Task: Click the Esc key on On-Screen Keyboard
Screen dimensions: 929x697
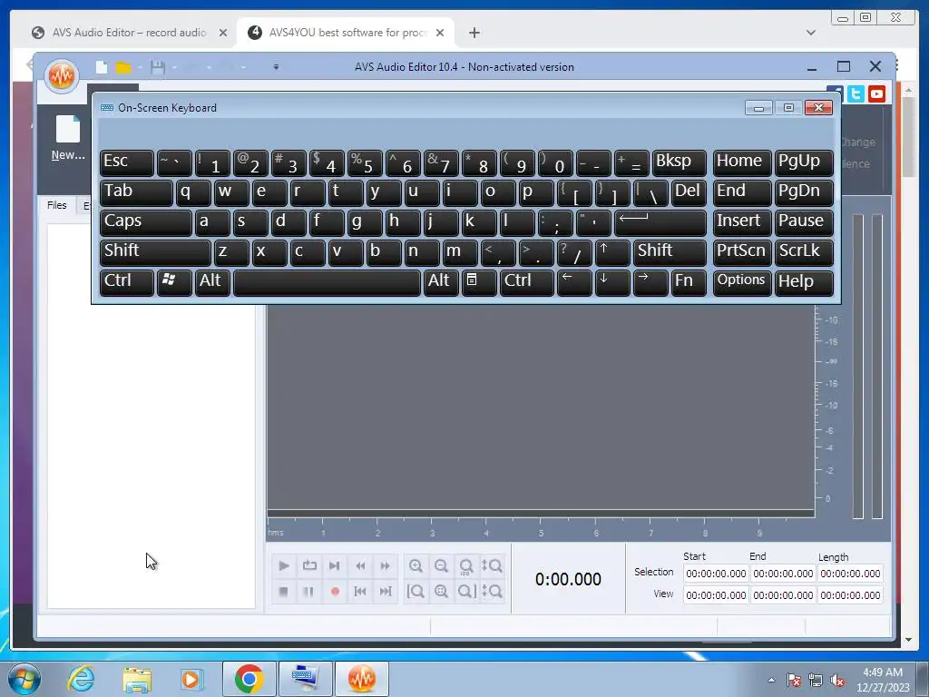Action: pos(127,163)
